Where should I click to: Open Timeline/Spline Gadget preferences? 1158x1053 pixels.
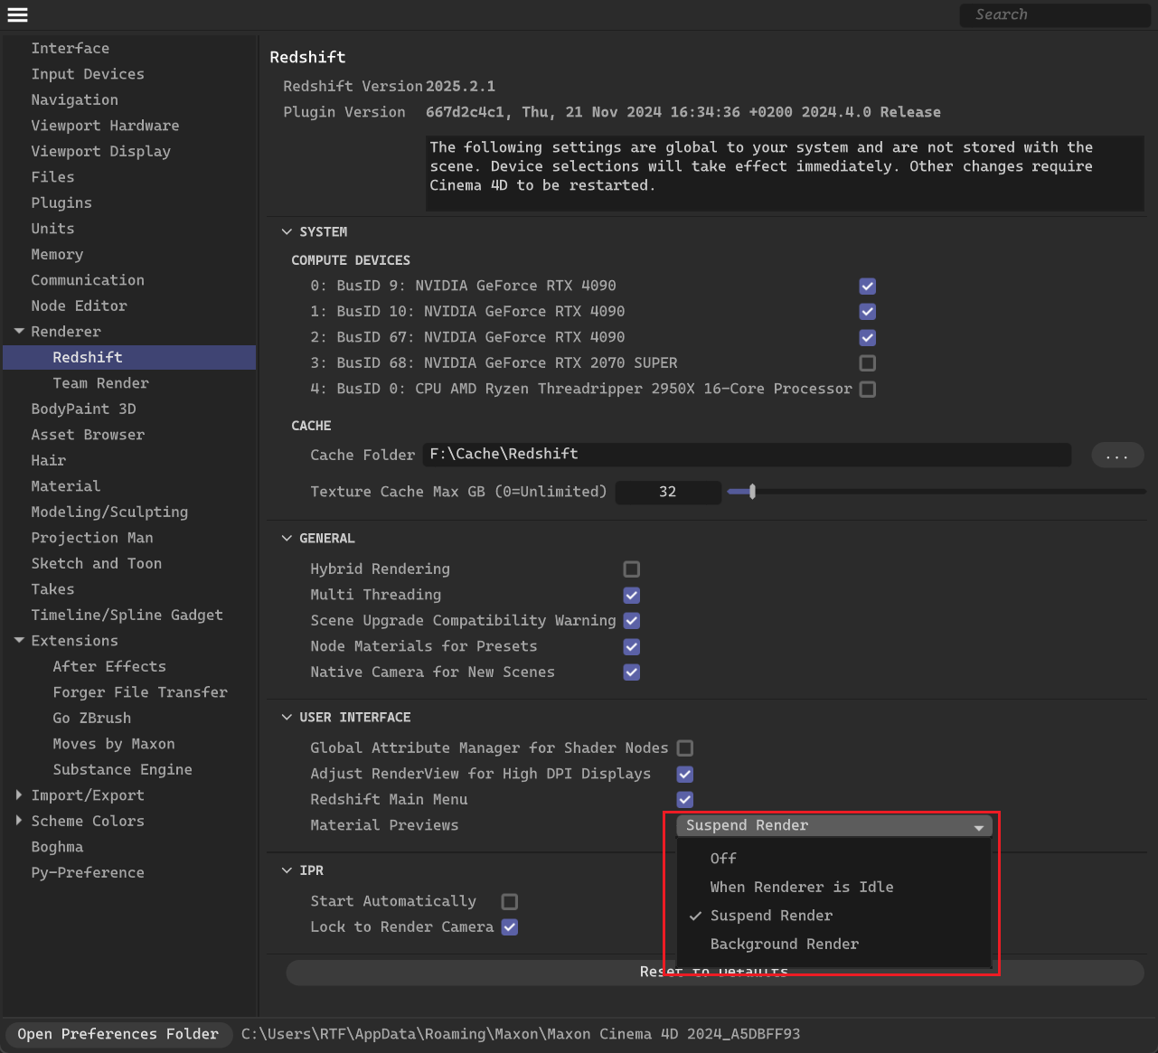click(x=127, y=616)
